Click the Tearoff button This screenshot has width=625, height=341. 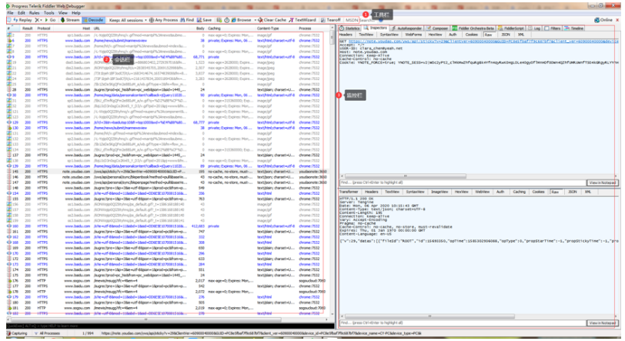331,20
